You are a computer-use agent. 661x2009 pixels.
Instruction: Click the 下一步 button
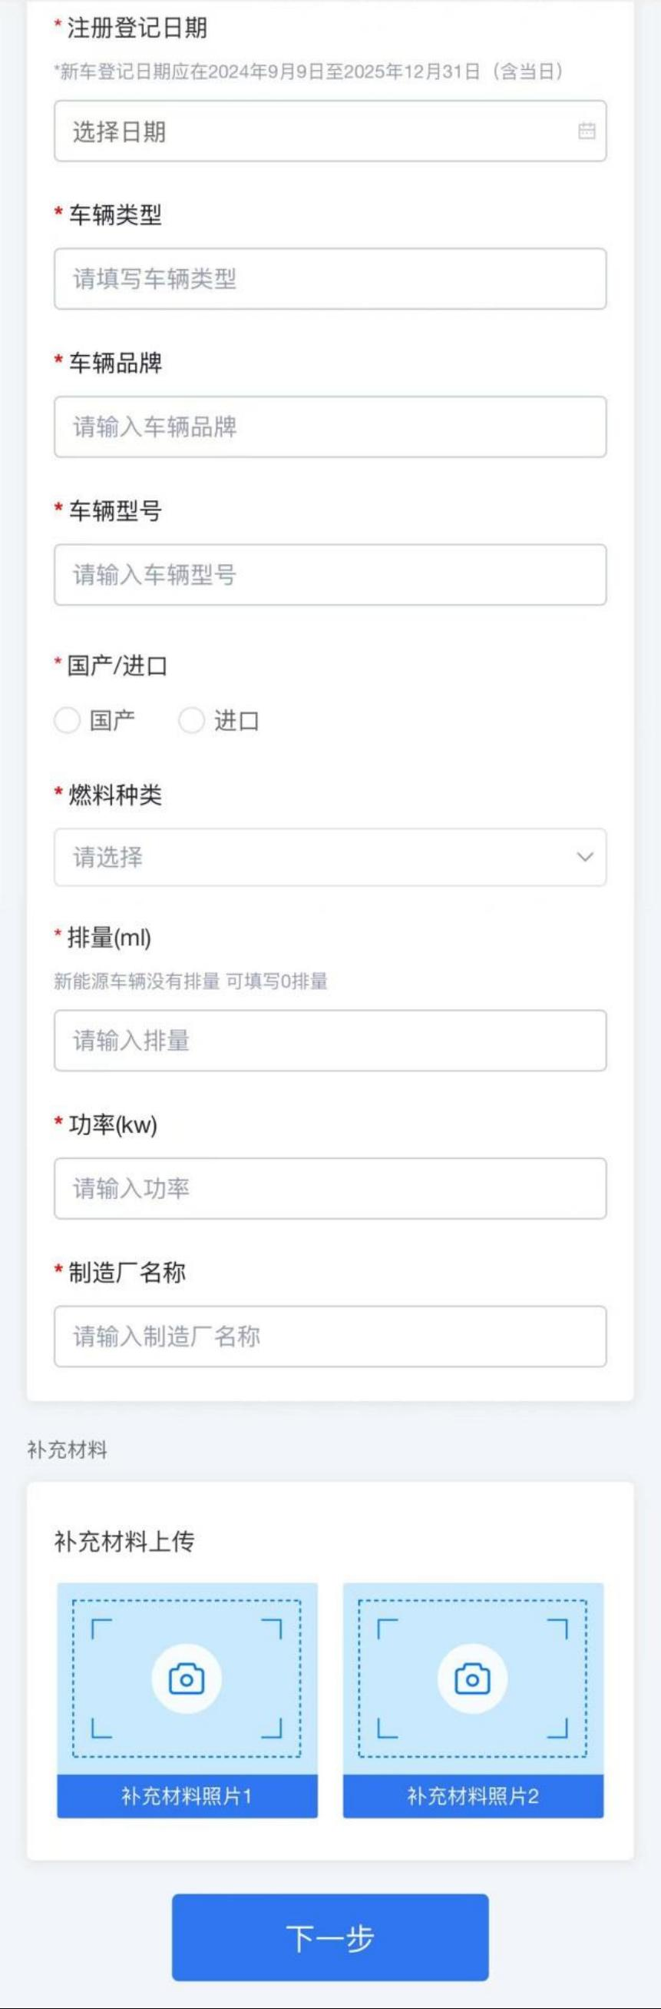tap(330, 1938)
